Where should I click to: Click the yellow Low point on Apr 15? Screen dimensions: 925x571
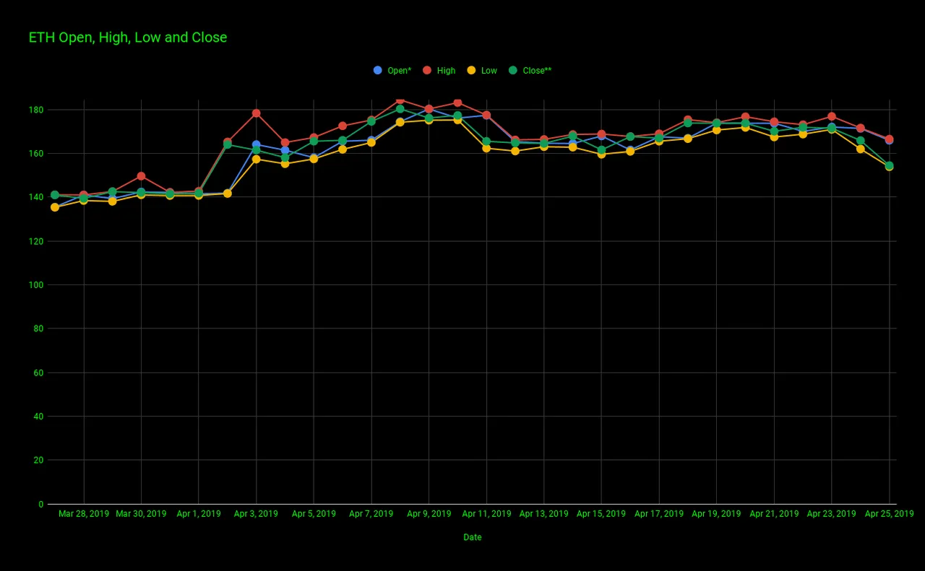(x=601, y=154)
